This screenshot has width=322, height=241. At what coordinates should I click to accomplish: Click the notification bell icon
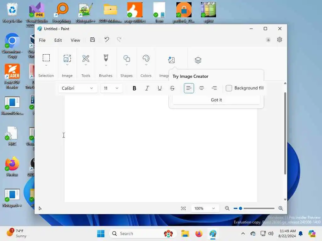(x=301, y=233)
